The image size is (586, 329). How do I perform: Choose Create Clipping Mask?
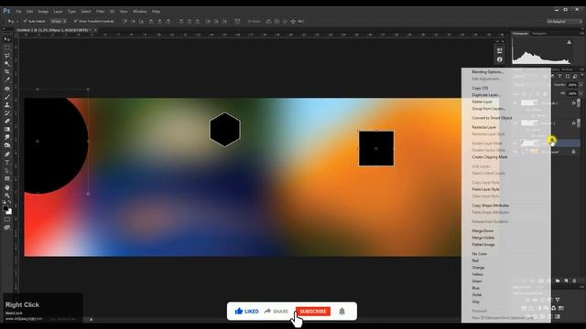[490, 157]
